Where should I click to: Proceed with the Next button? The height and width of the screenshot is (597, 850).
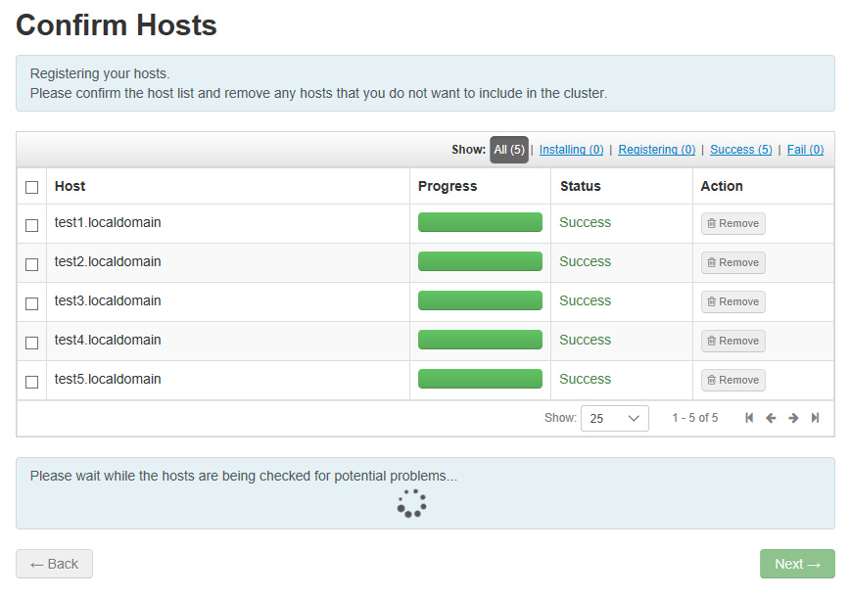pos(797,564)
